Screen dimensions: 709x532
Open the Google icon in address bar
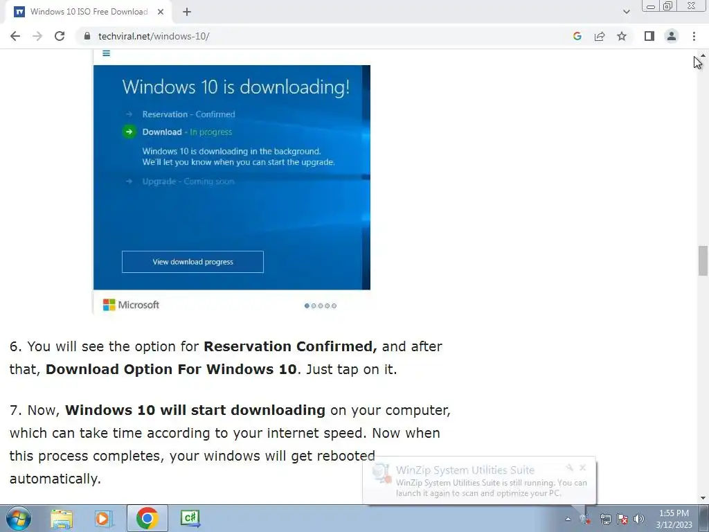tap(577, 36)
